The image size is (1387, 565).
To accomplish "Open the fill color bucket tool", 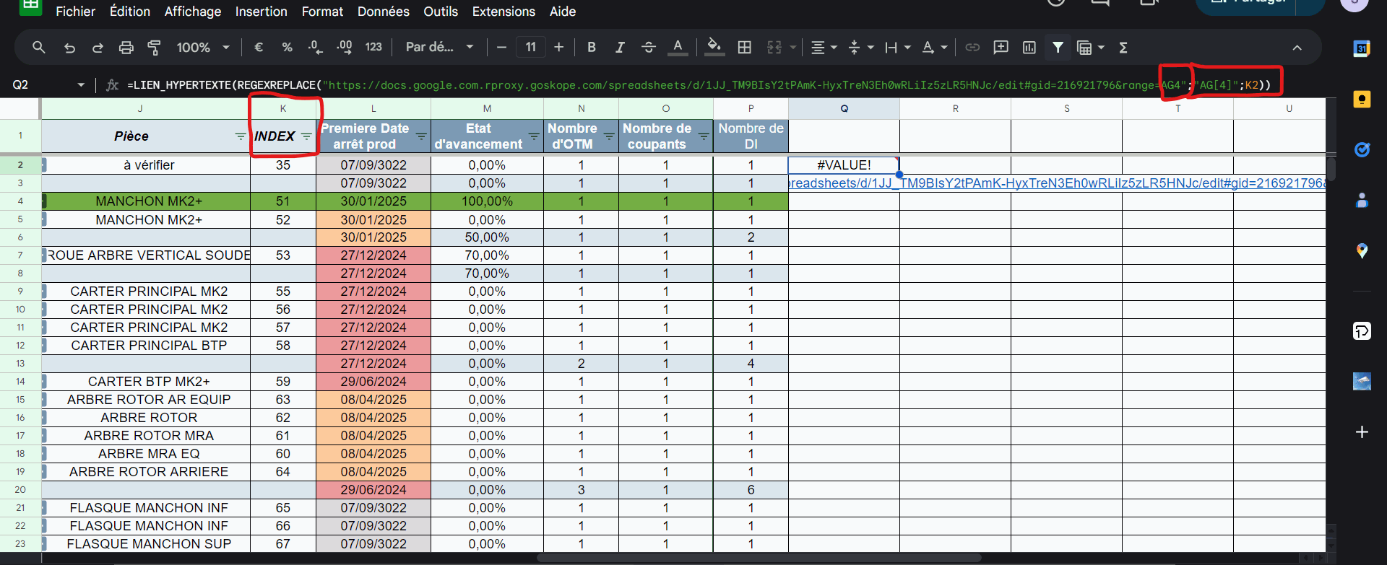I will 714,47.
